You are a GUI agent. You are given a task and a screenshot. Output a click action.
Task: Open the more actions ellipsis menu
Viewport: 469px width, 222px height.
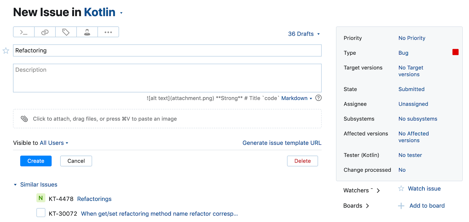coord(108,32)
